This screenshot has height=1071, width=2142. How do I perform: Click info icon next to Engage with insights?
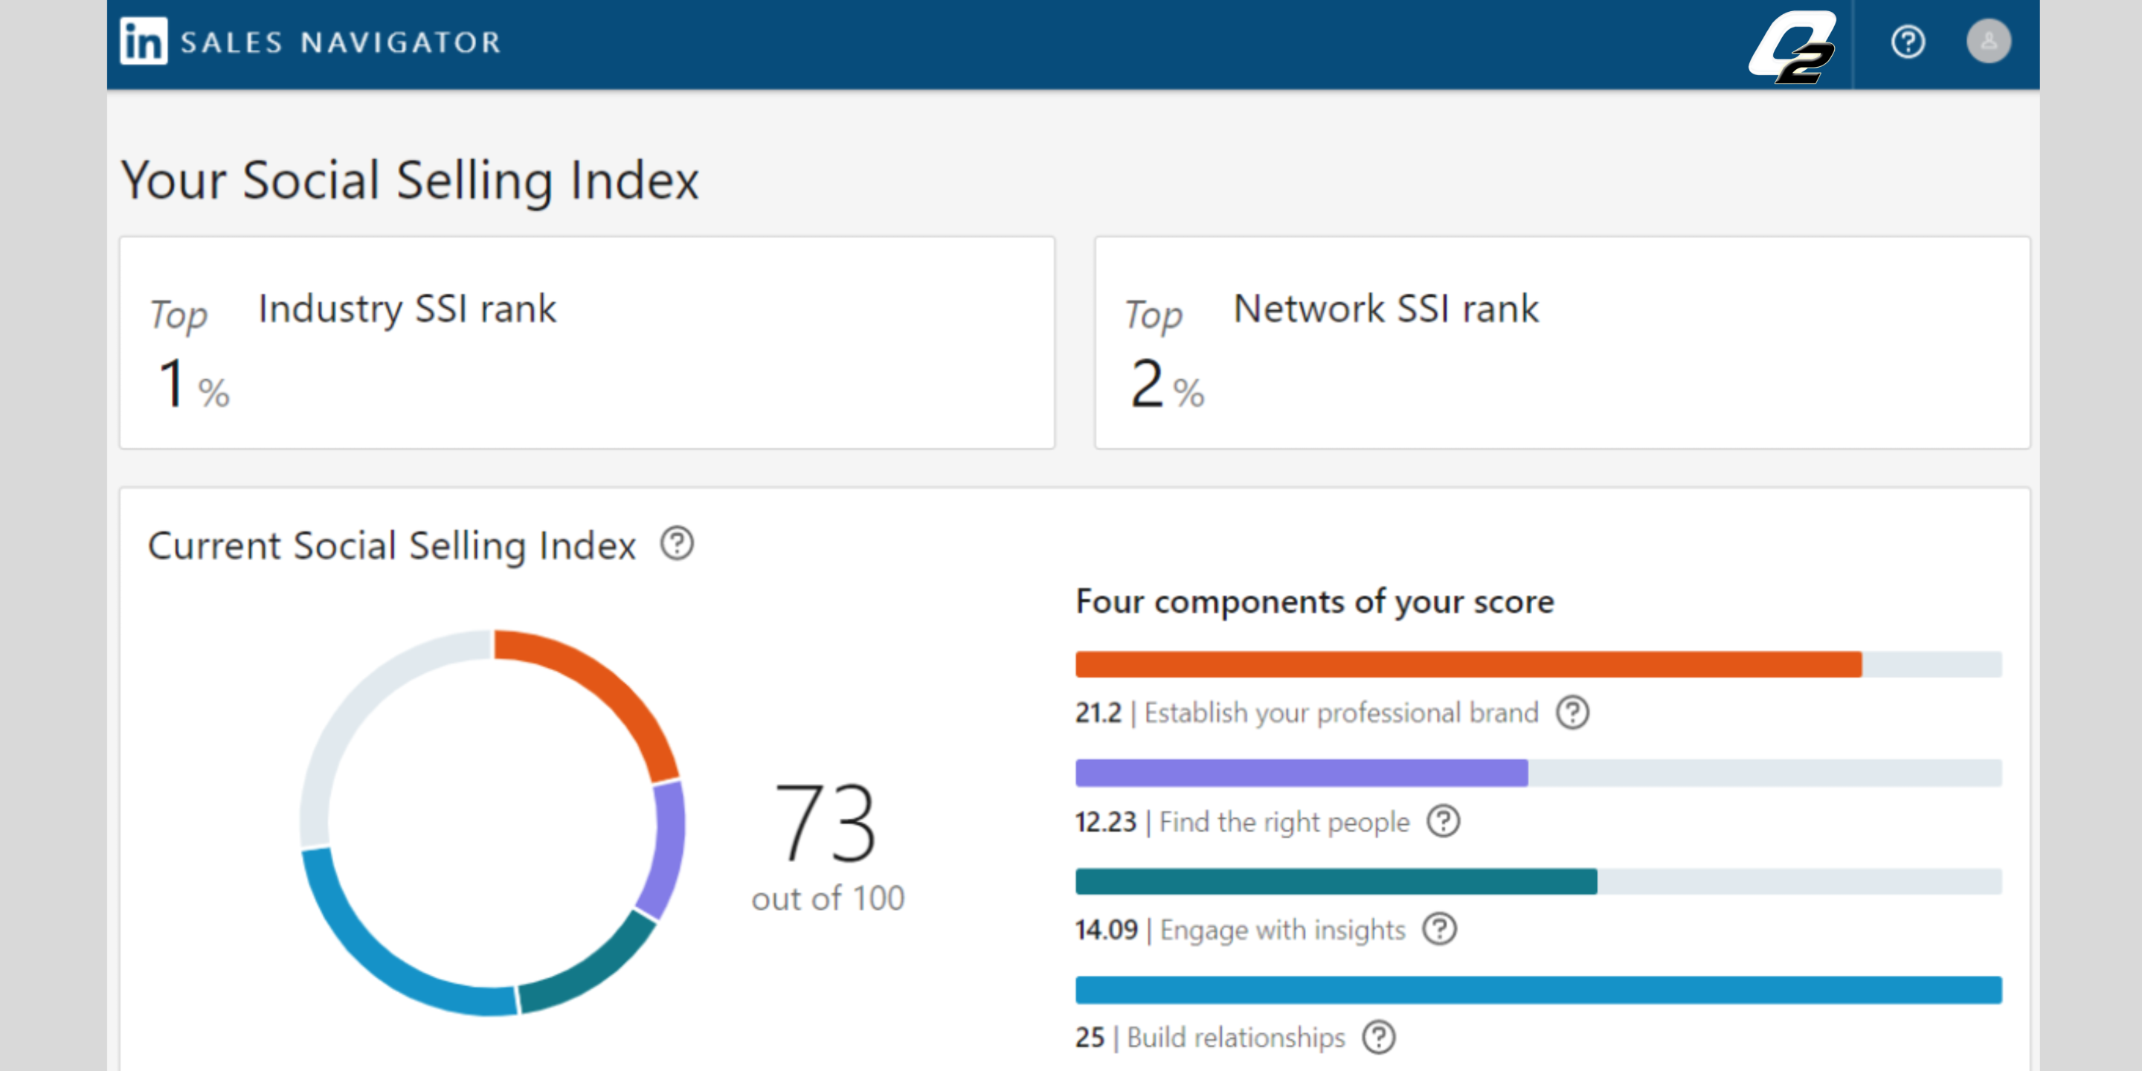pyautogui.click(x=1439, y=929)
